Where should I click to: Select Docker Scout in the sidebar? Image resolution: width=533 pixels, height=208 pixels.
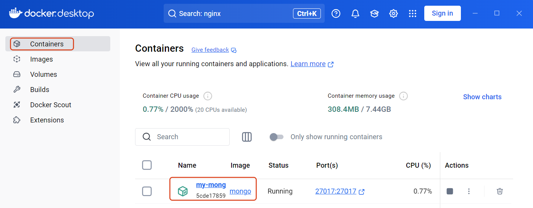(58, 105)
